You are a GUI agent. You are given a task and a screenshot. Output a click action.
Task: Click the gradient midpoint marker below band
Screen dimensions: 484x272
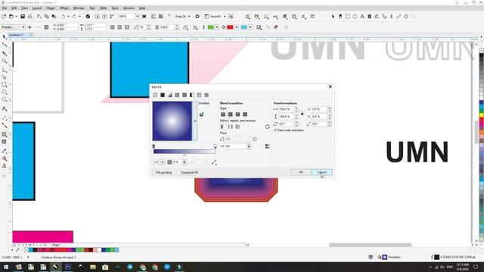point(185,154)
